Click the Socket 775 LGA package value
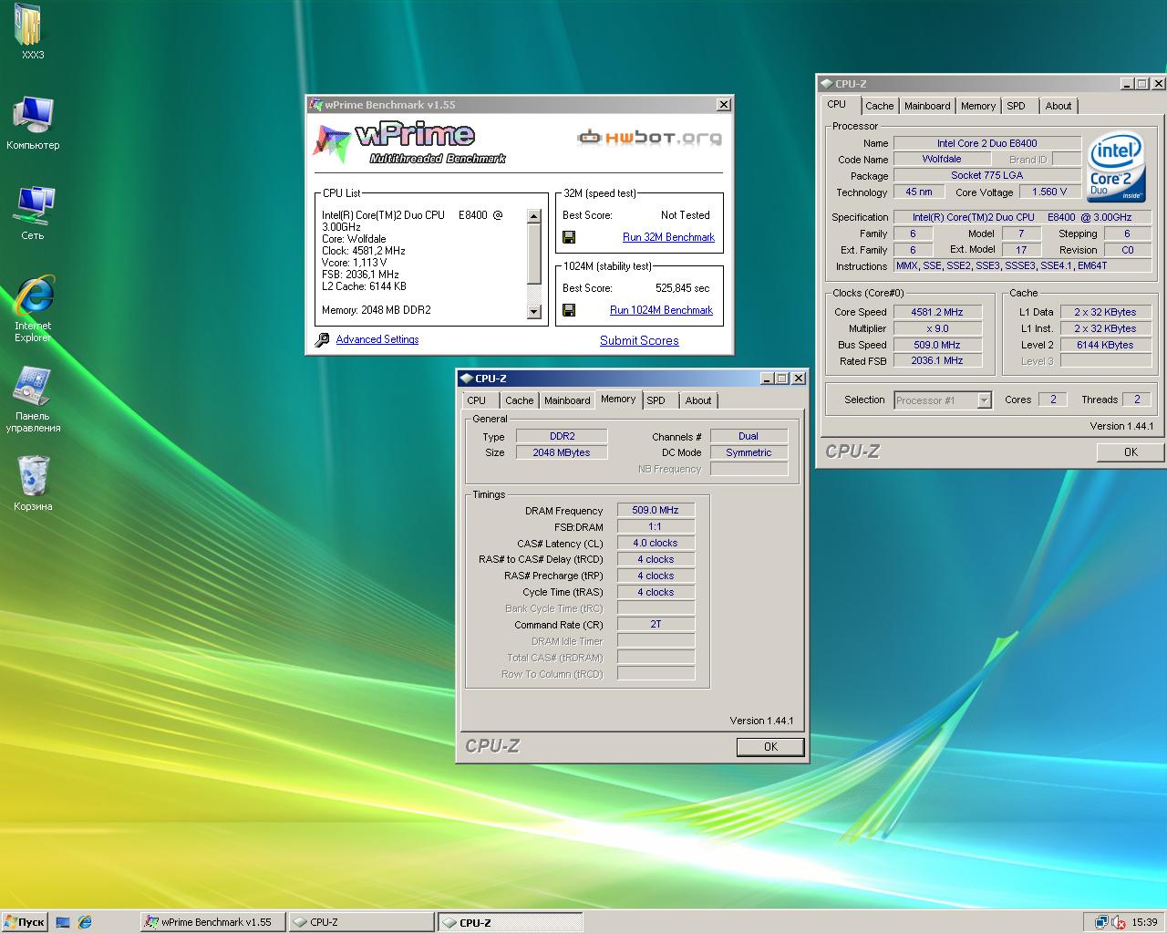This screenshot has height=934, width=1167. point(986,175)
